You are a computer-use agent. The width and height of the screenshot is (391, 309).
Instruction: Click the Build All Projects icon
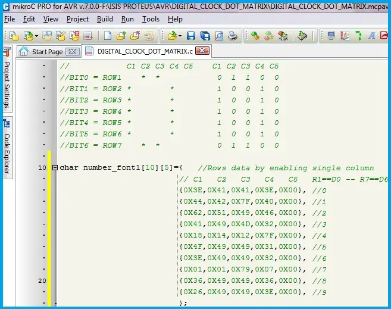pos(269,36)
